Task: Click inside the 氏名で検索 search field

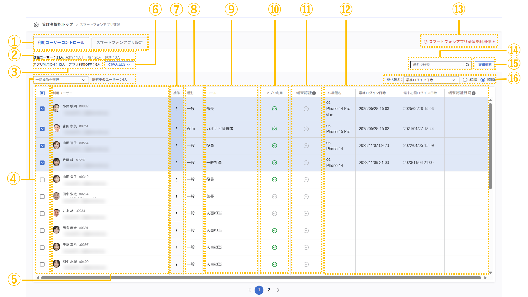Action: (x=435, y=65)
